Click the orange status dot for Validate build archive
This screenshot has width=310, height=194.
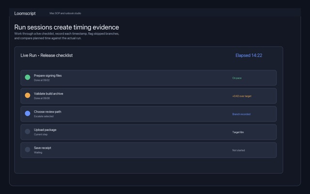pos(28,95)
